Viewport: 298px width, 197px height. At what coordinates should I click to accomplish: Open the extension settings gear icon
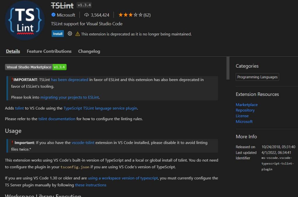click(69, 34)
